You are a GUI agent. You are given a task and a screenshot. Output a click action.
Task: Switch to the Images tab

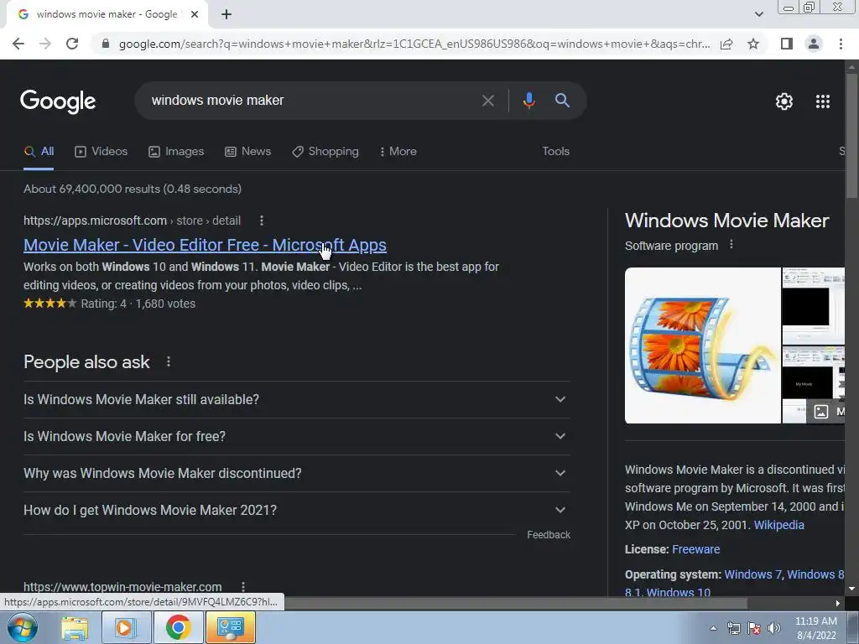(x=176, y=152)
